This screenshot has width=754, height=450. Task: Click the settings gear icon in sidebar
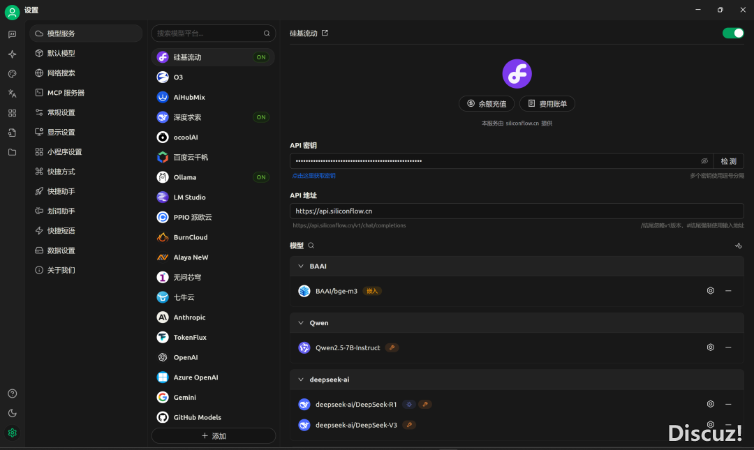point(12,433)
